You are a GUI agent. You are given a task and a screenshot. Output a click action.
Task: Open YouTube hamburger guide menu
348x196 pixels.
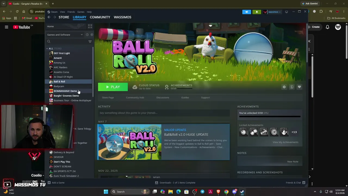tap(7, 27)
